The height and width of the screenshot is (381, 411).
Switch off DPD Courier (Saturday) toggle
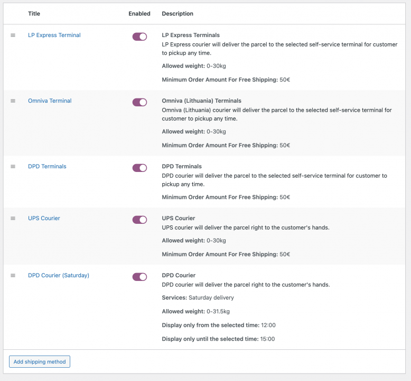pos(139,277)
